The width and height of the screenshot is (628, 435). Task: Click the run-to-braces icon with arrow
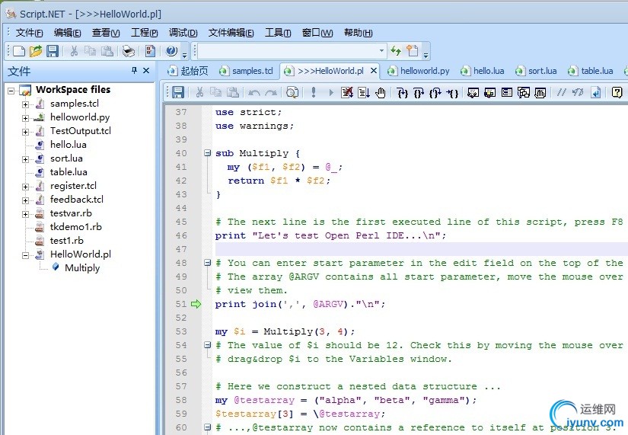tap(452, 93)
